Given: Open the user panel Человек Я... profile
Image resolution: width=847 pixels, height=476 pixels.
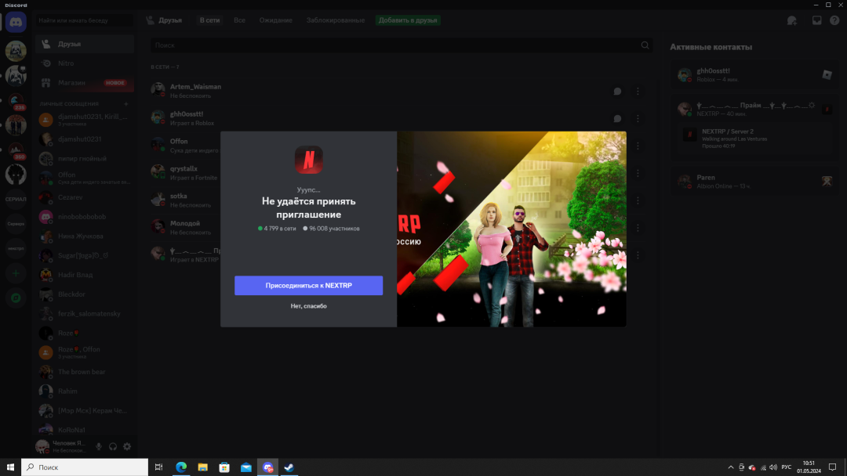Looking at the screenshot, I should [x=61, y=446].
